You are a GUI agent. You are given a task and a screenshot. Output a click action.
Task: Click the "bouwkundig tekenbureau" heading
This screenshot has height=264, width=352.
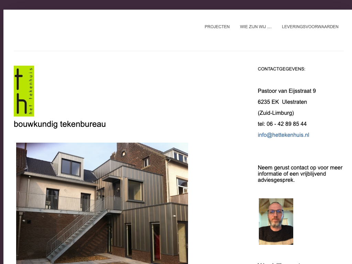point(60,124)
